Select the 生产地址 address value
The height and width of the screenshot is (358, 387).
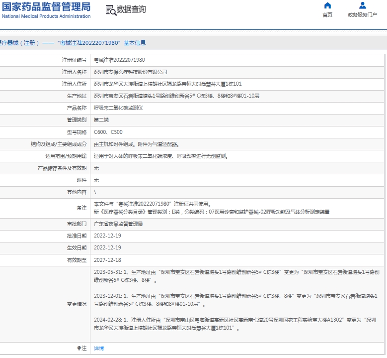tap(176, 96)
